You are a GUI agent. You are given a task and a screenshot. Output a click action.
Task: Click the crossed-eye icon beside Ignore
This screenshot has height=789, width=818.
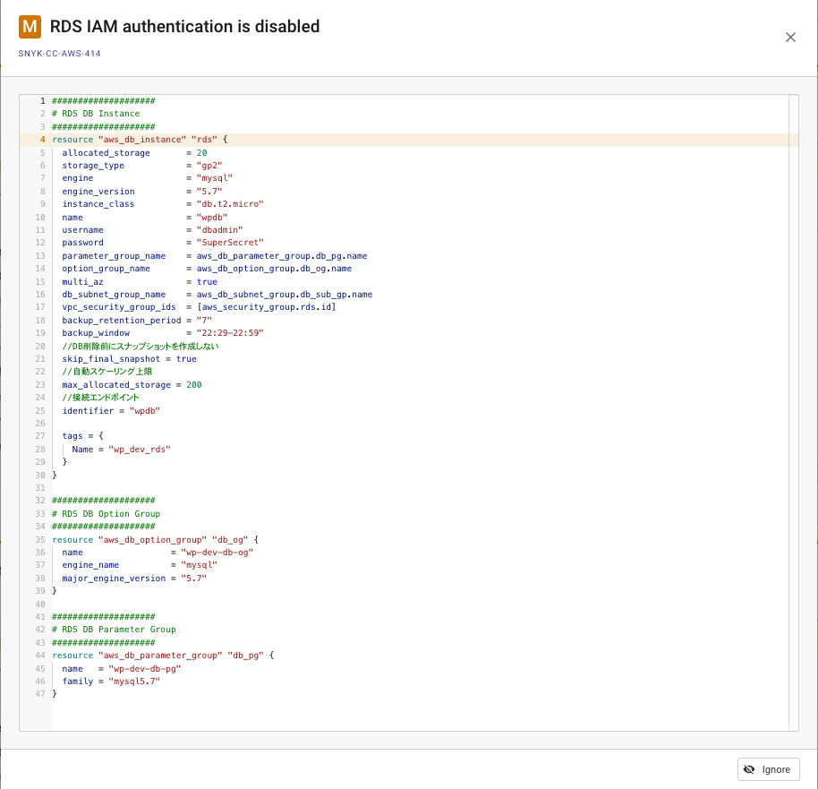click(x=749, y=769)
